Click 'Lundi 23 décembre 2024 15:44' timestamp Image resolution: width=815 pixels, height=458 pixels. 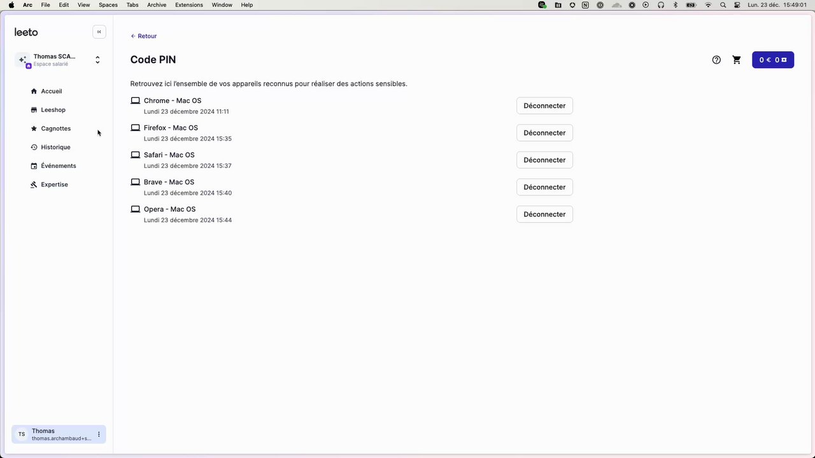pos(188,220)
